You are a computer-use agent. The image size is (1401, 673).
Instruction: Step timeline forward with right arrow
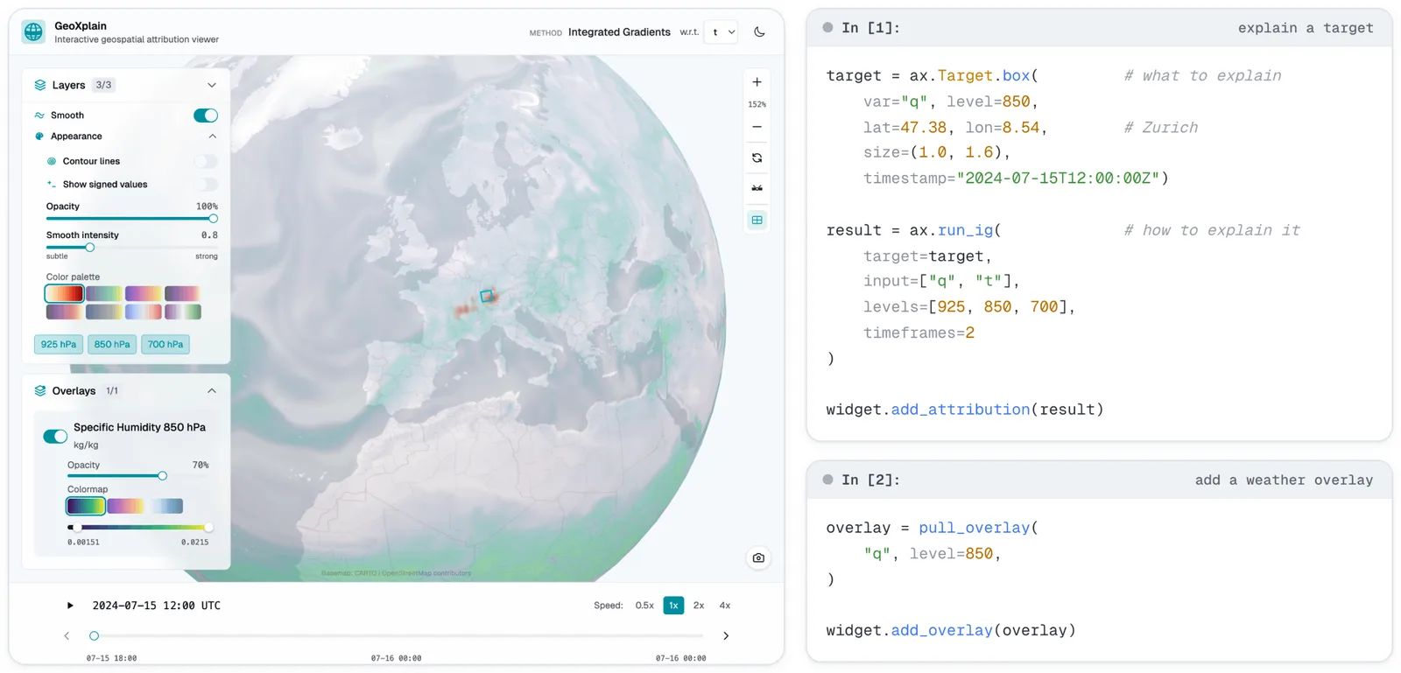pos(726,636)
